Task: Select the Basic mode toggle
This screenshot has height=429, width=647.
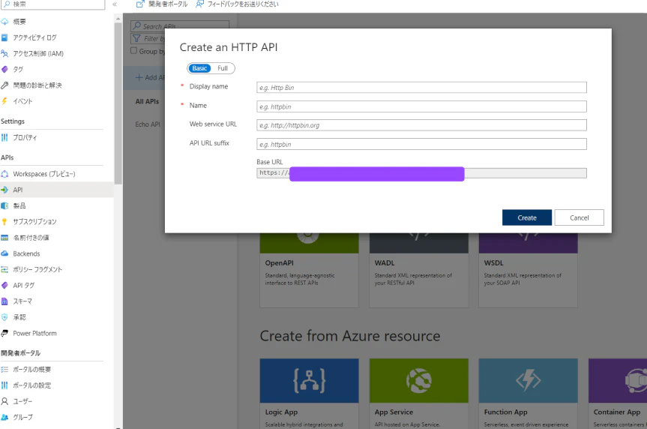Action: [199, 68]
